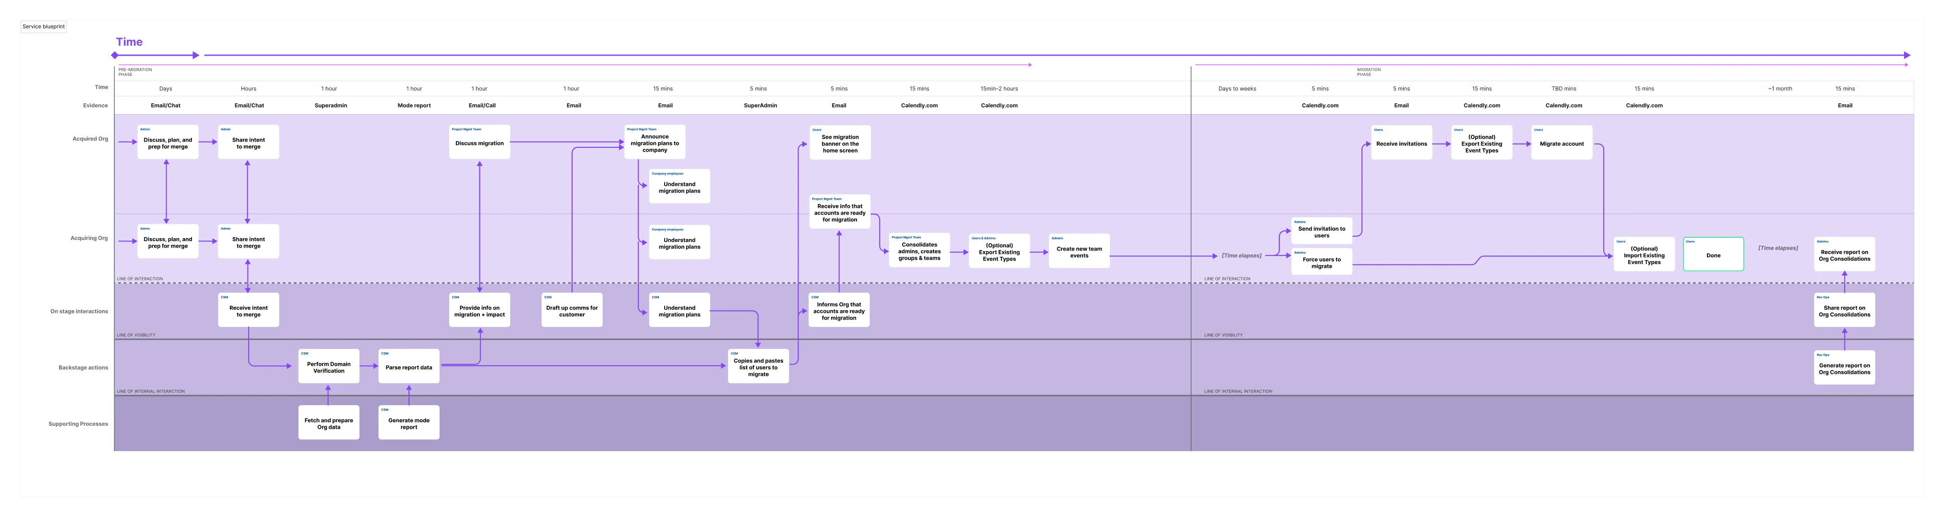Select the MIGRATION PHASE label
Screen dimensions: 1943x516
click(x=1368, y=72)
